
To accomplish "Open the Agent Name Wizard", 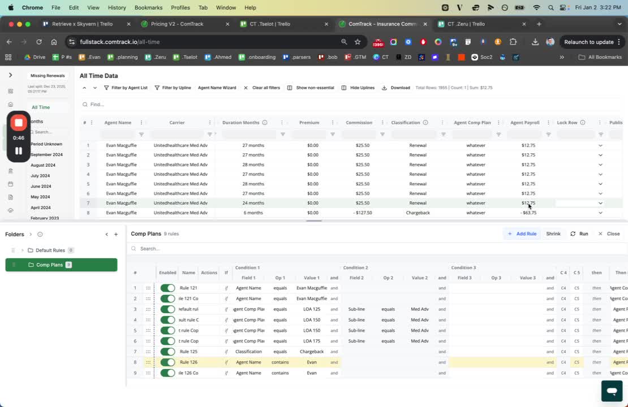I will [217, 88].
